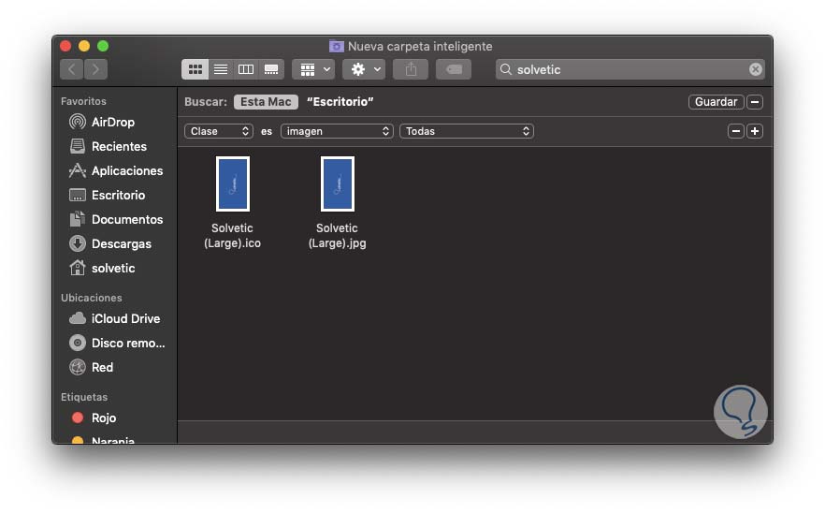Click the iCloud Drive cloud icon
825x513 pixels.
tap(78, 318)
